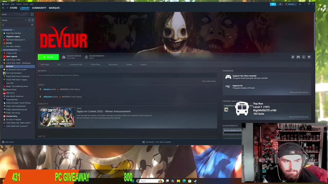Select Red Dead Redemption 2 in library
The image size is (328, 184).
point(16,40)
